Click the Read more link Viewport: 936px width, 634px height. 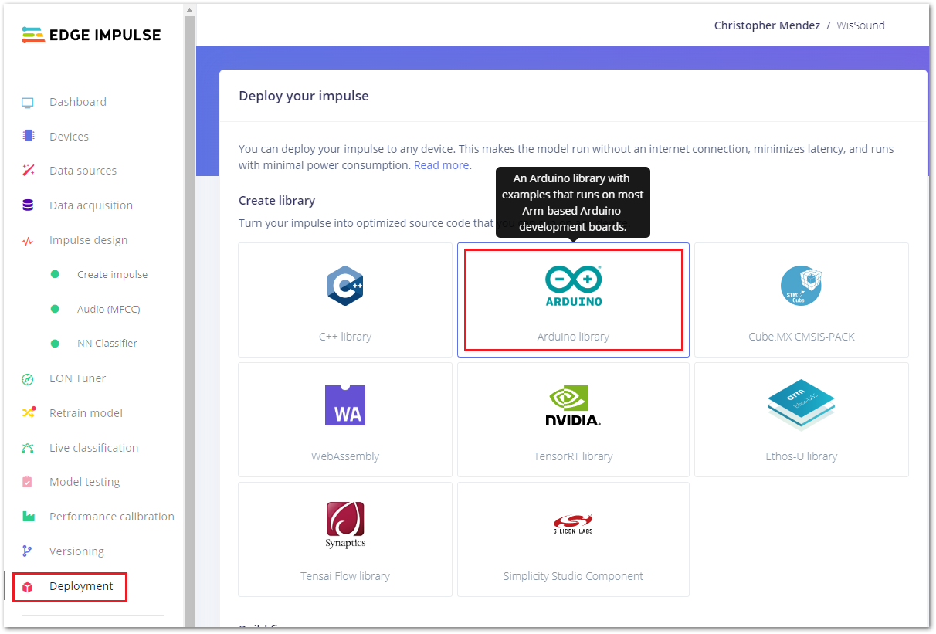[x=441, y=165]
